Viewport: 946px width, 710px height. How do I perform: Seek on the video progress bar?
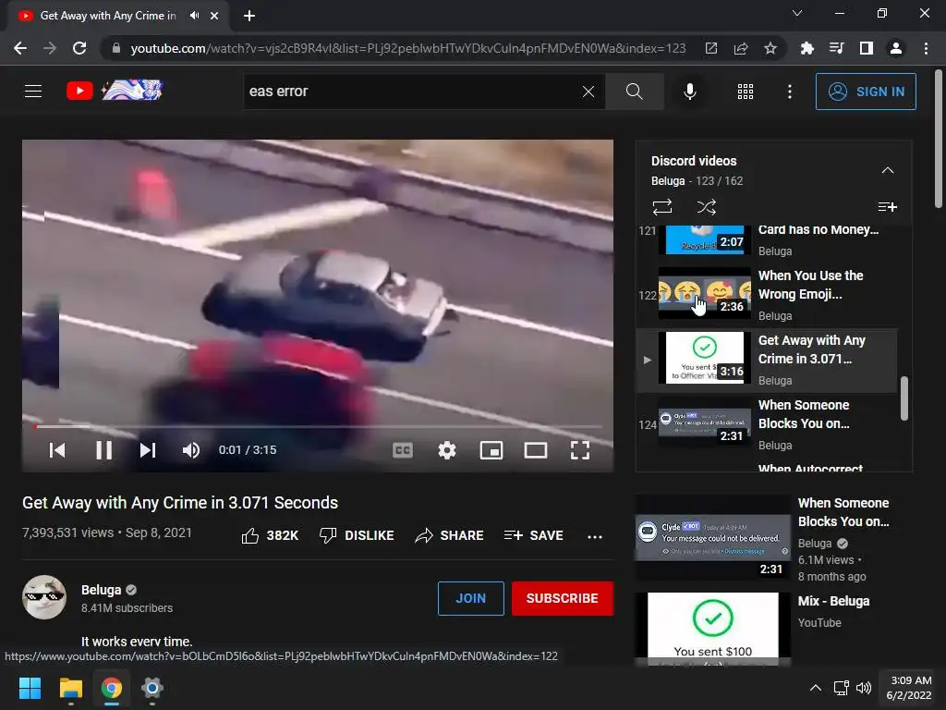coord(318,426)
